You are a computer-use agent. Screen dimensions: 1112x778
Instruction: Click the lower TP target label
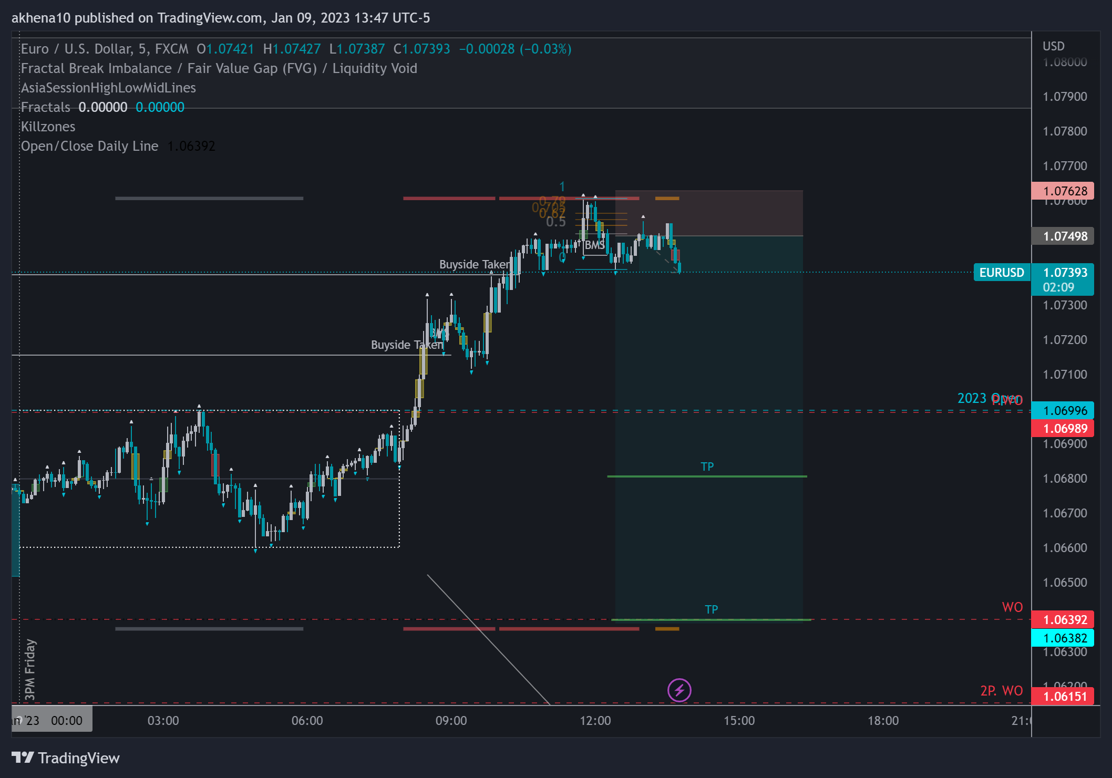click(711, 609)
